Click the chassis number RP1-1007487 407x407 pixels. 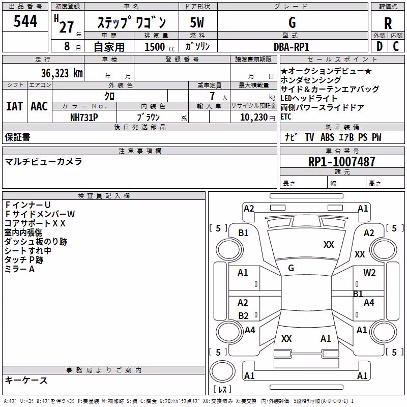coord(341,162)
